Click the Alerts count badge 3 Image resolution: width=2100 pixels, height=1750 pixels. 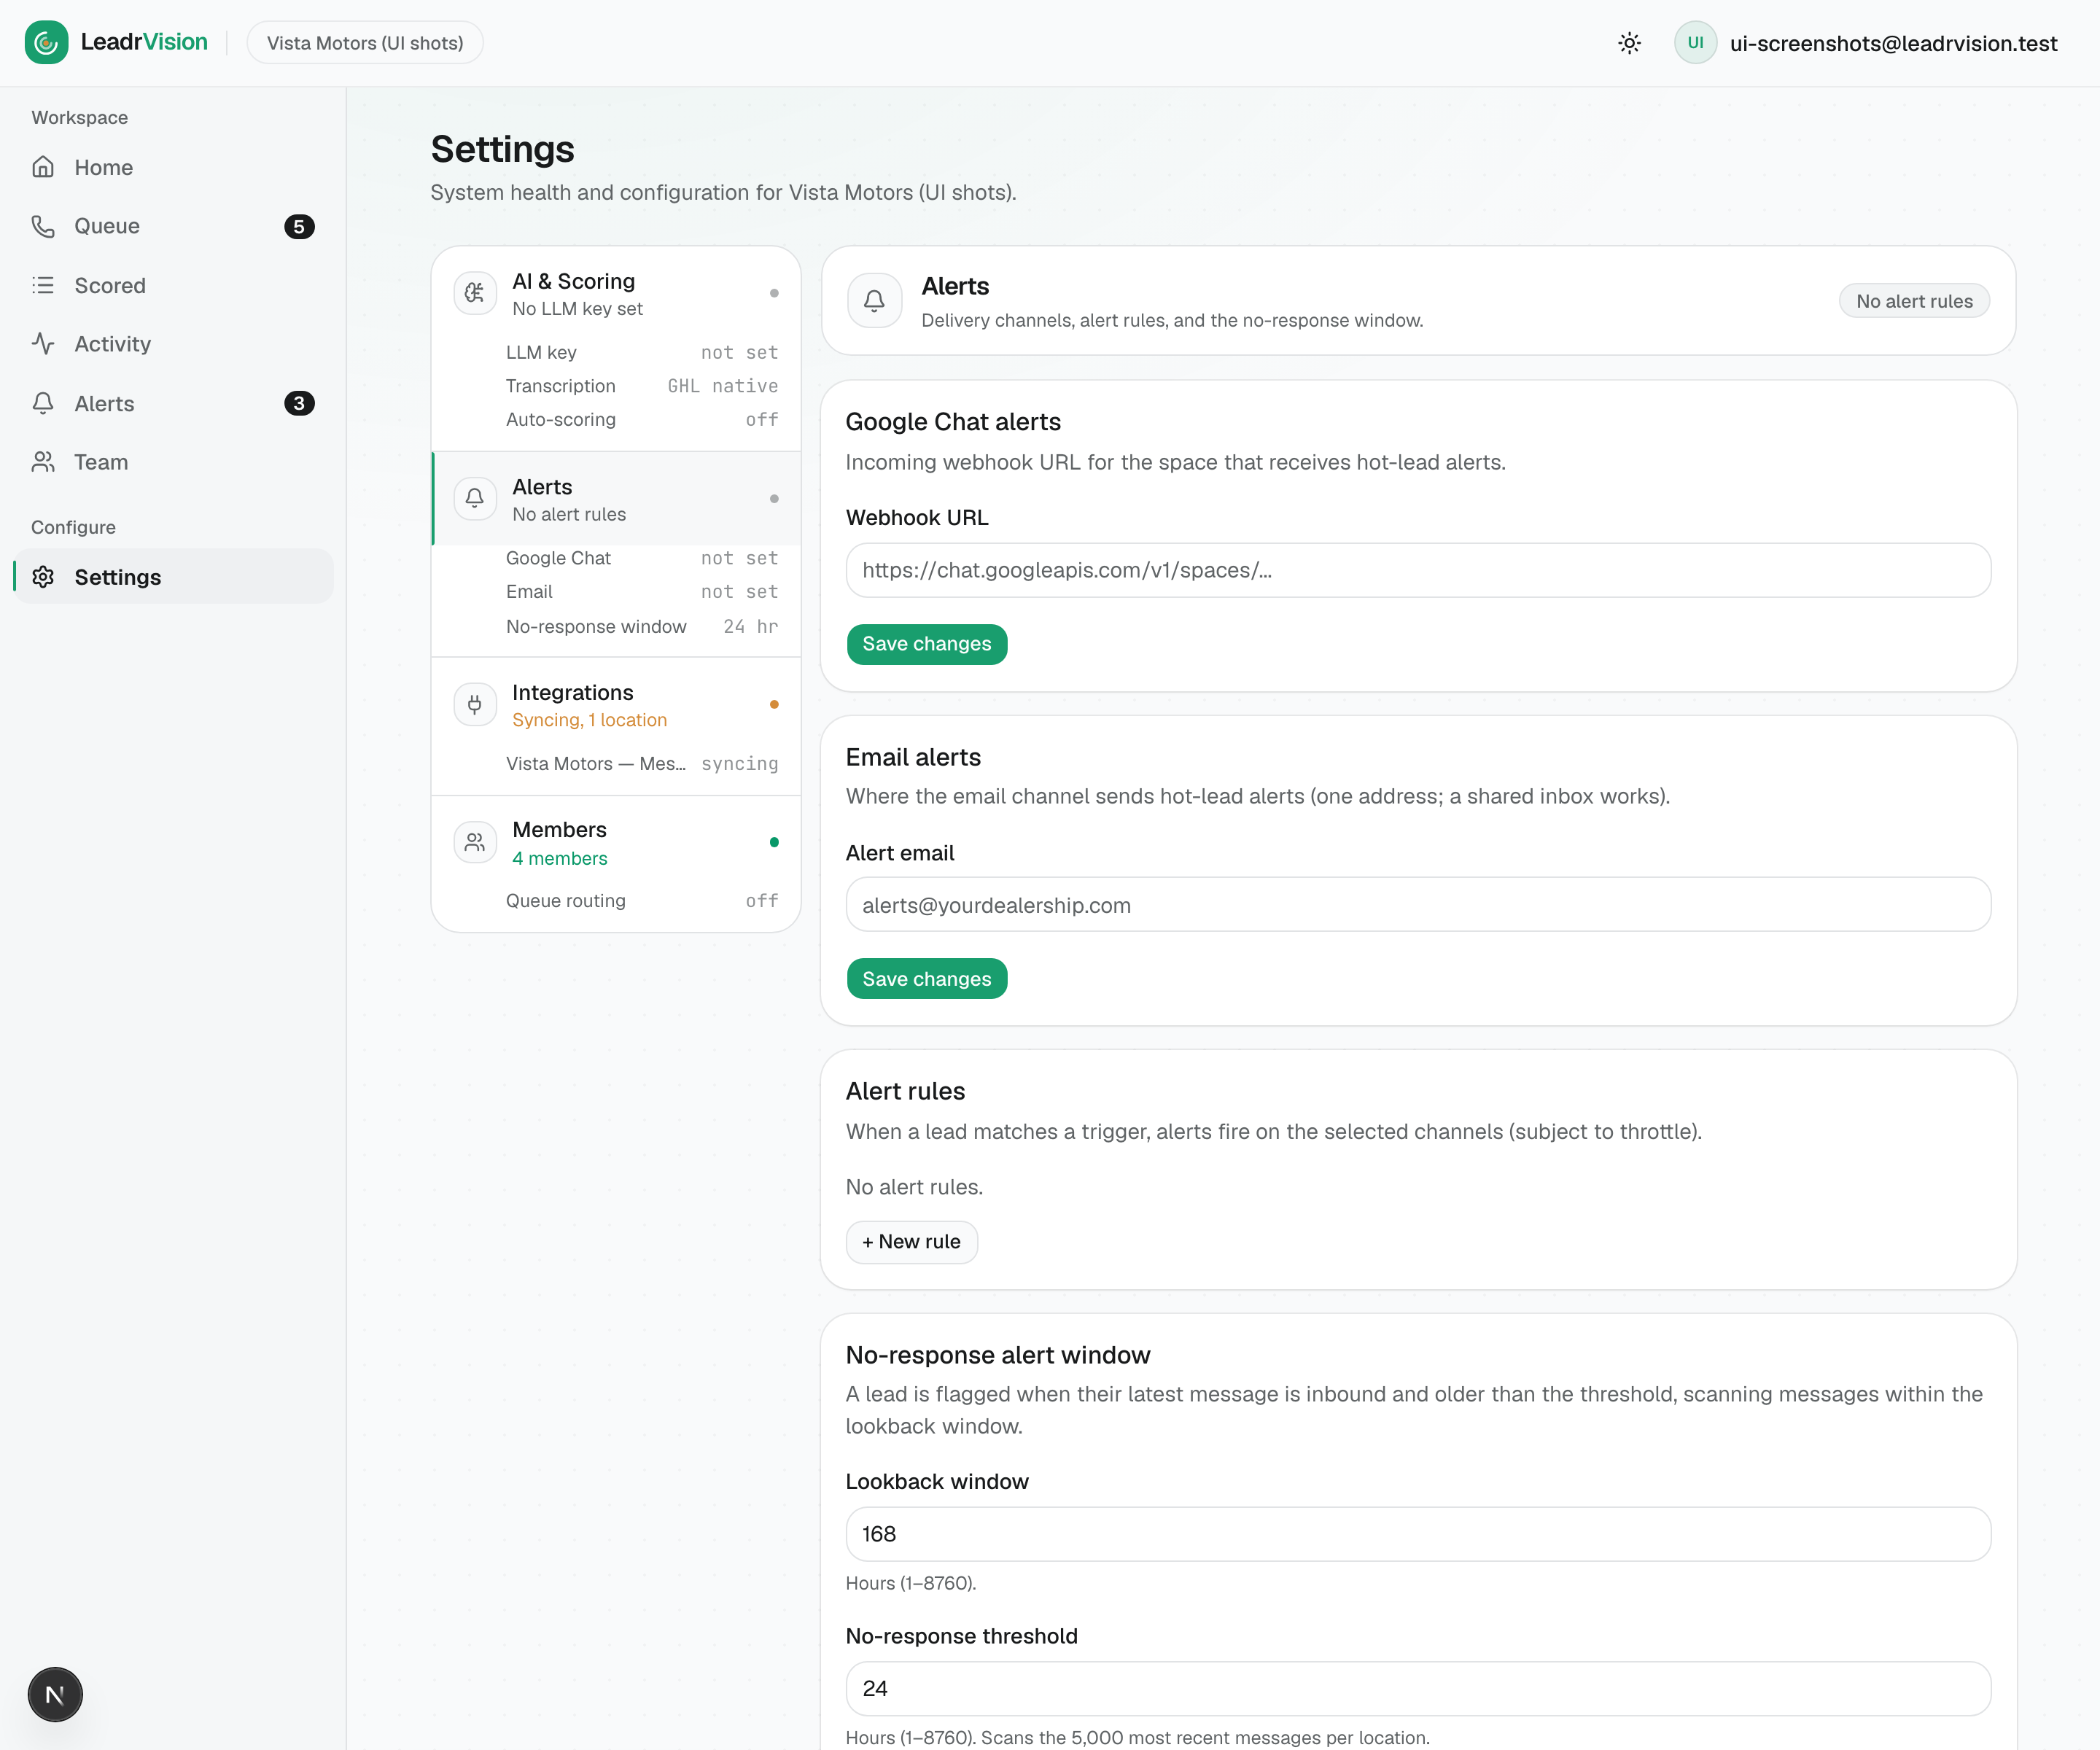click(x=299, y=403)
